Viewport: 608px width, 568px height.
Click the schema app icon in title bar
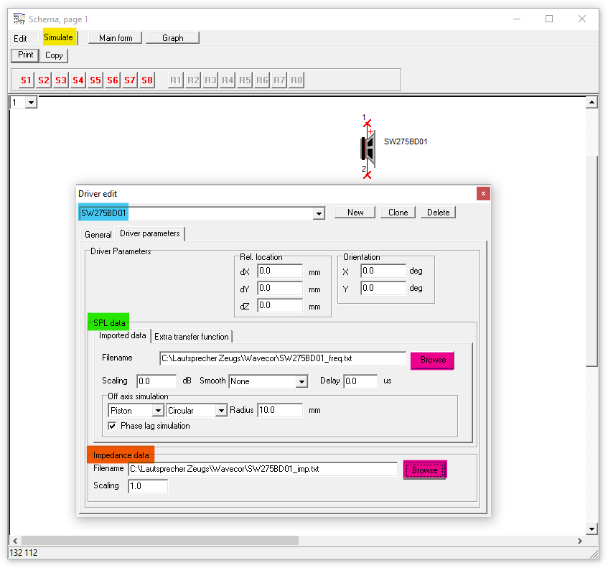pos(19,19)
